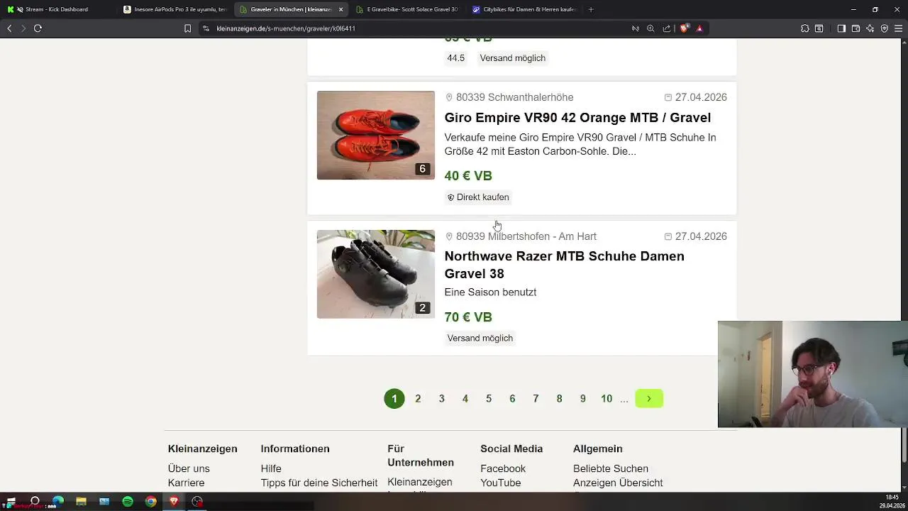Open OBS Studio from taskbar
Viewport: 908px width, 511px height.
click(x=197, y=501)
